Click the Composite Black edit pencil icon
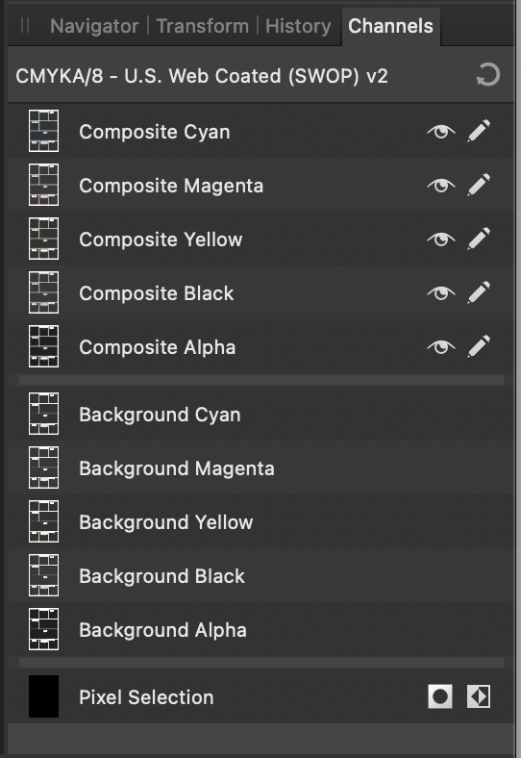The height and width of the screenshot is (758, 521). point(479,292)
